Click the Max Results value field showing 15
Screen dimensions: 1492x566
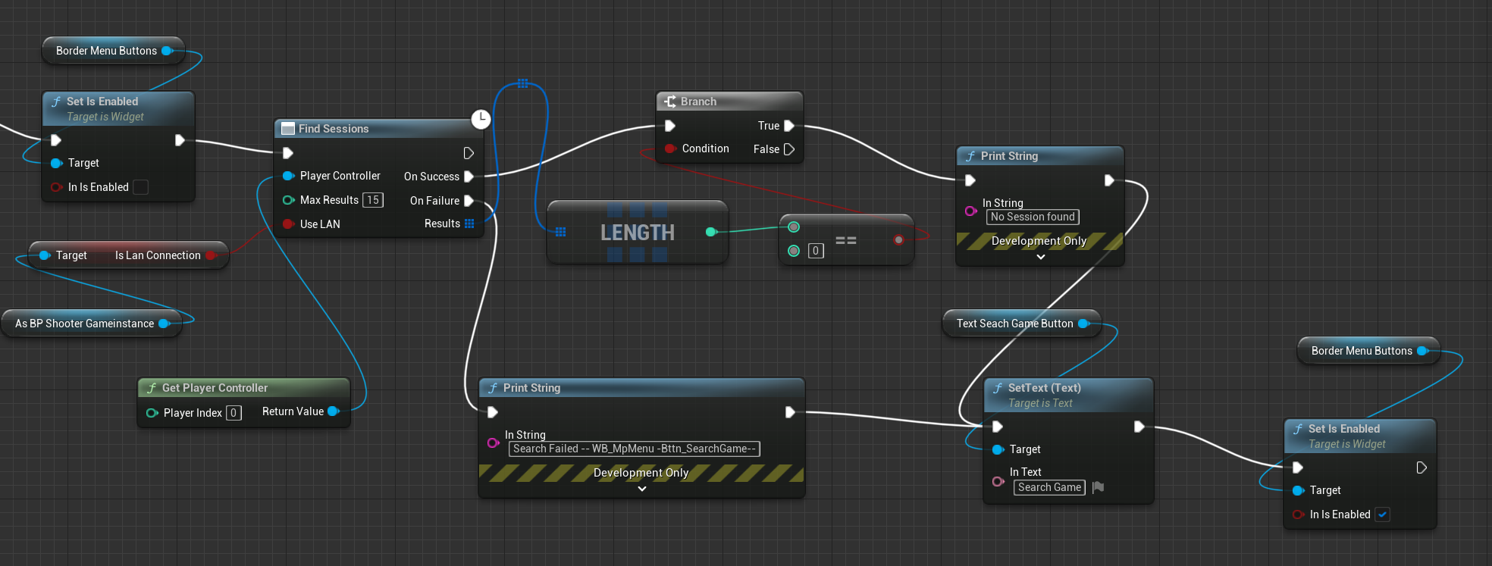tap(373, 200)
